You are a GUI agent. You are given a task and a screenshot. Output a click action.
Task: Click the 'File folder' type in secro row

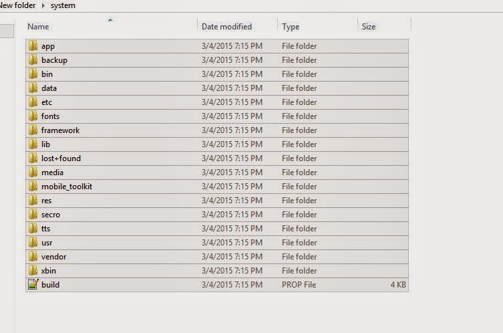point(299,215)
